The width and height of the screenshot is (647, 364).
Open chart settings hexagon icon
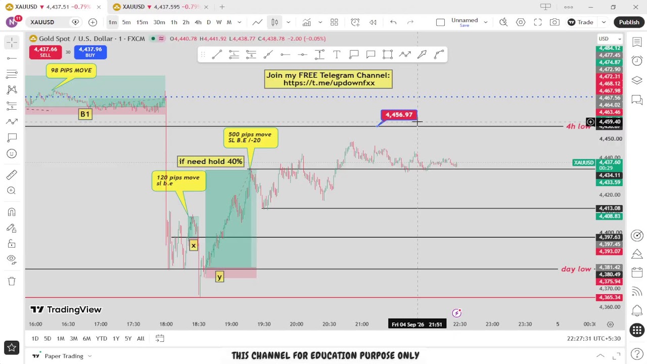[521, 22]
